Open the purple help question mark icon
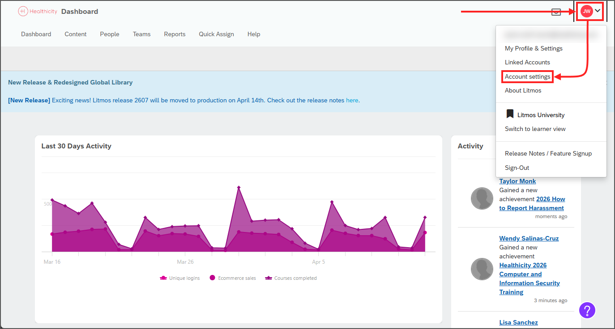The width and height of the screenshot is (615, 329). (587, 310)
